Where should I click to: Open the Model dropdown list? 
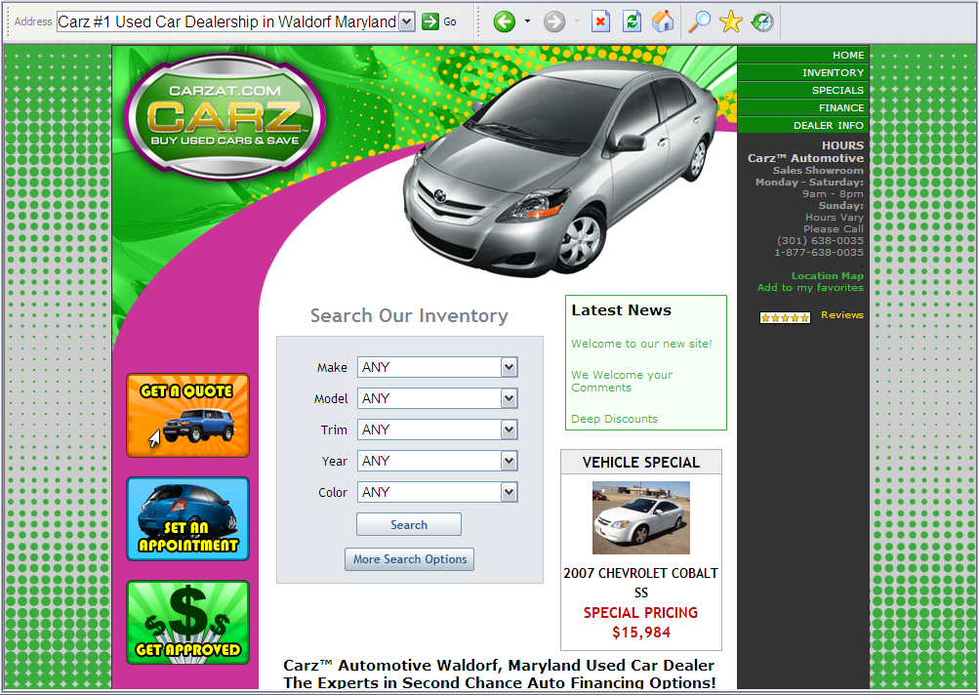[x=509, y=398]
